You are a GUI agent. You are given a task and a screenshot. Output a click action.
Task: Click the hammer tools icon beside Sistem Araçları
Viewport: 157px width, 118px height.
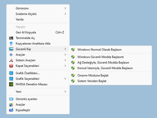pyautogui.click(x=11, y=60)
